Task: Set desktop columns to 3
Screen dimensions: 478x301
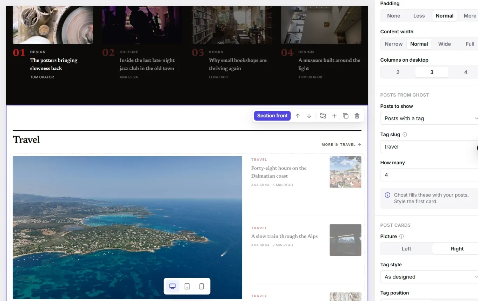Action: 432,72
